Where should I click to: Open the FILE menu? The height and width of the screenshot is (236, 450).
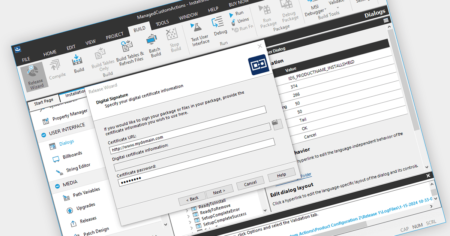tap(26, 59)
